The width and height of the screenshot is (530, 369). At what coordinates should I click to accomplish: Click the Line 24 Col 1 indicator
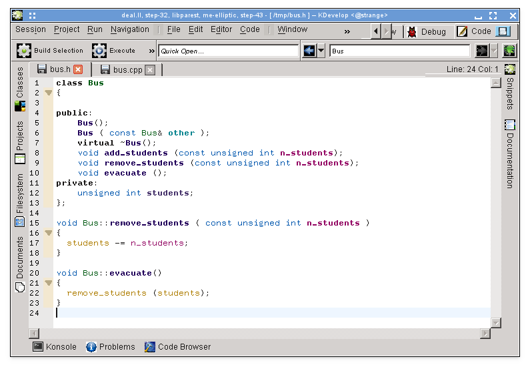coord(472,69)
